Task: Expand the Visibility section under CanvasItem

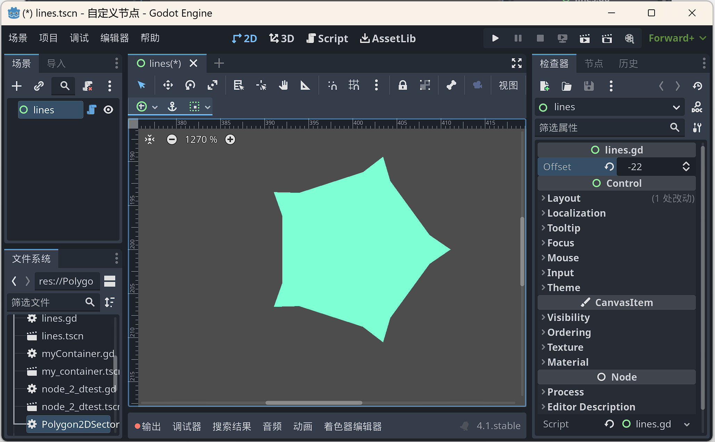Action: [x=568, y=318]
